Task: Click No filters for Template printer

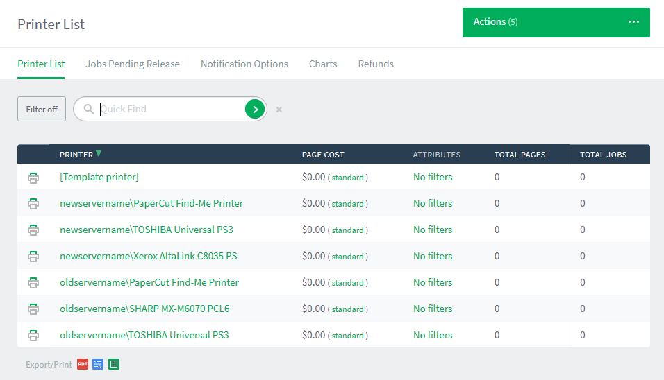Action: tap(433, 178)
